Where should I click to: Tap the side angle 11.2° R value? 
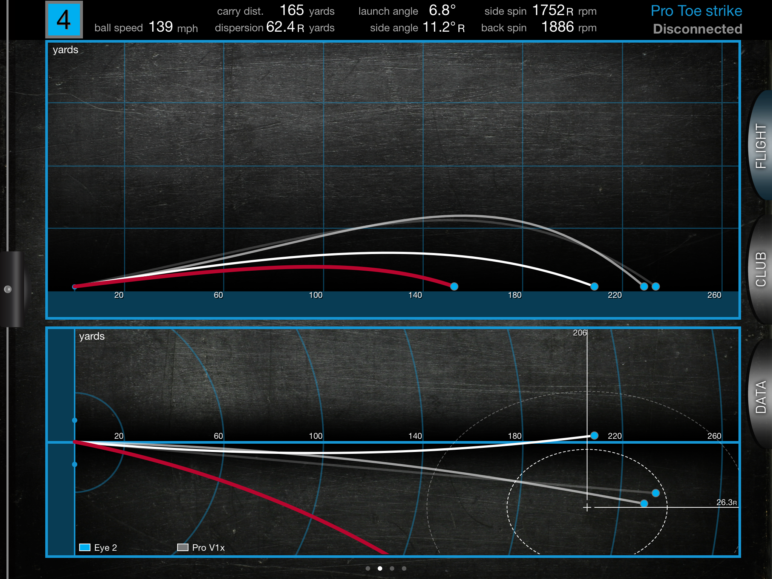(x=444, y=27)
